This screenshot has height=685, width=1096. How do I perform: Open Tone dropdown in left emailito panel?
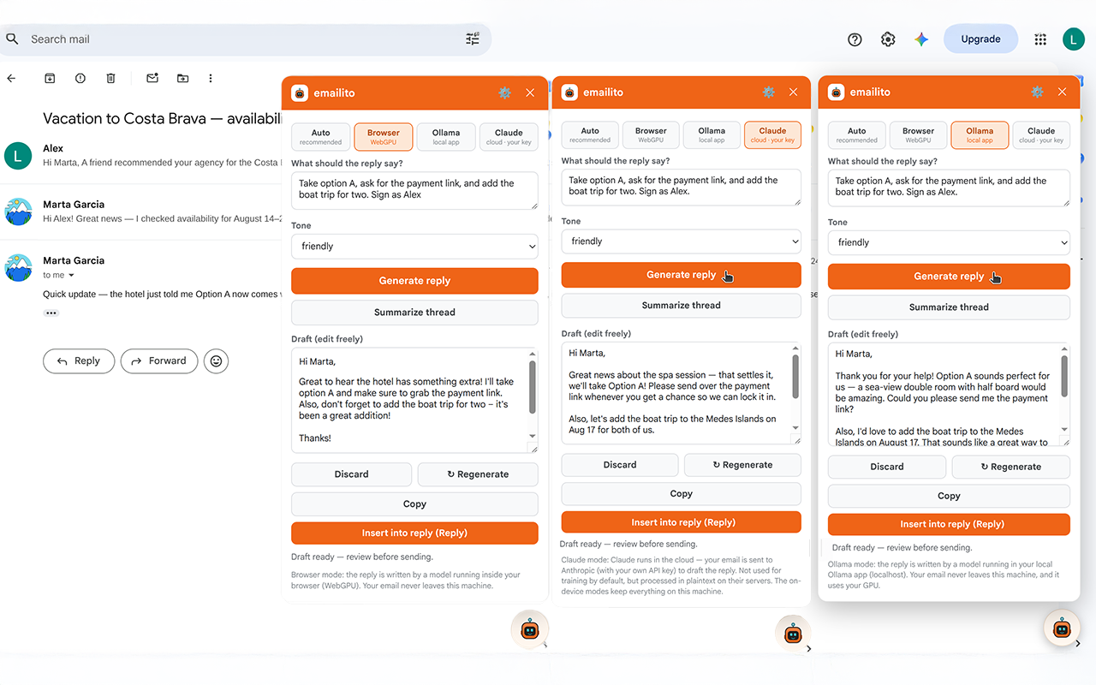point(414,246)
